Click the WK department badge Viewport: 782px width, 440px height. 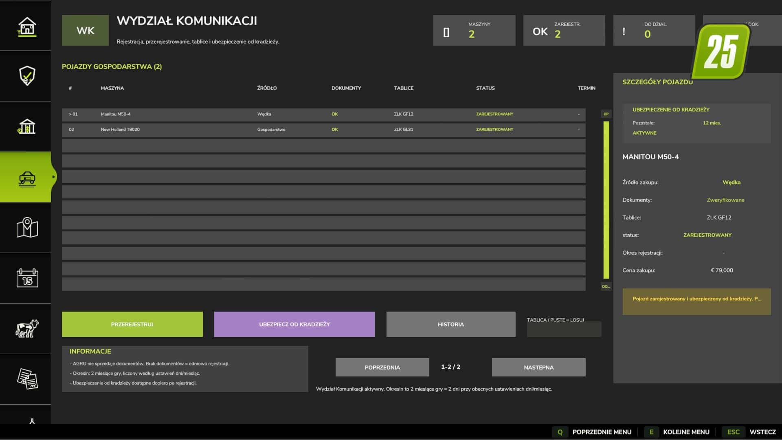[x=85, y=31]
